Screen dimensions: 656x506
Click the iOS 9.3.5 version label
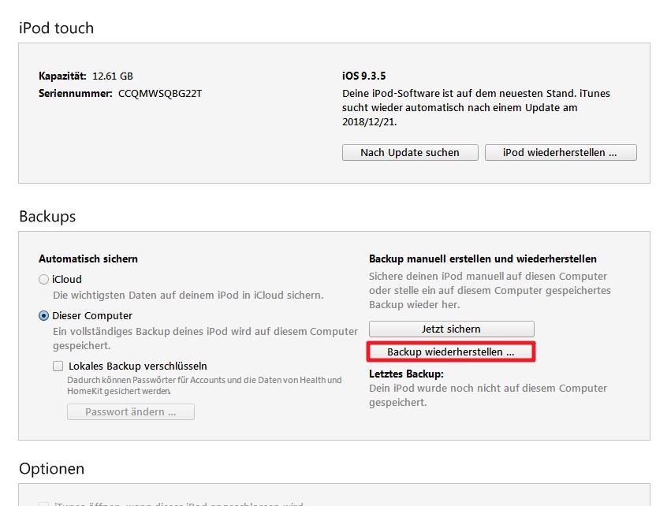364,76
